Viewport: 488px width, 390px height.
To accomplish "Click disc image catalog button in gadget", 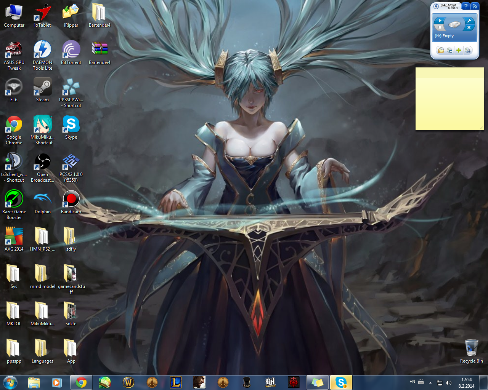I will tap(450, 50).
